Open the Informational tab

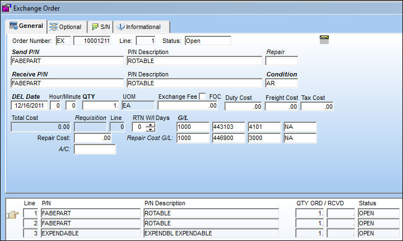click(x=142, y=27)
